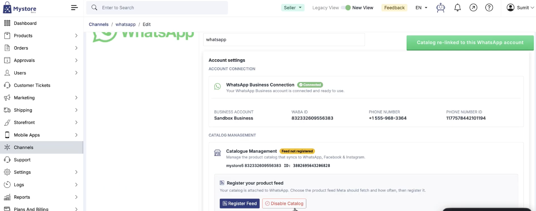Toggle the sidebar hamburger menu
This screenshot has height=211, width=536.
[x=74, y=8]
